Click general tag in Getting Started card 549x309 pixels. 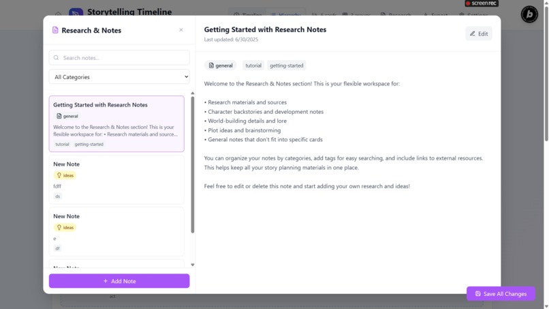67,116
